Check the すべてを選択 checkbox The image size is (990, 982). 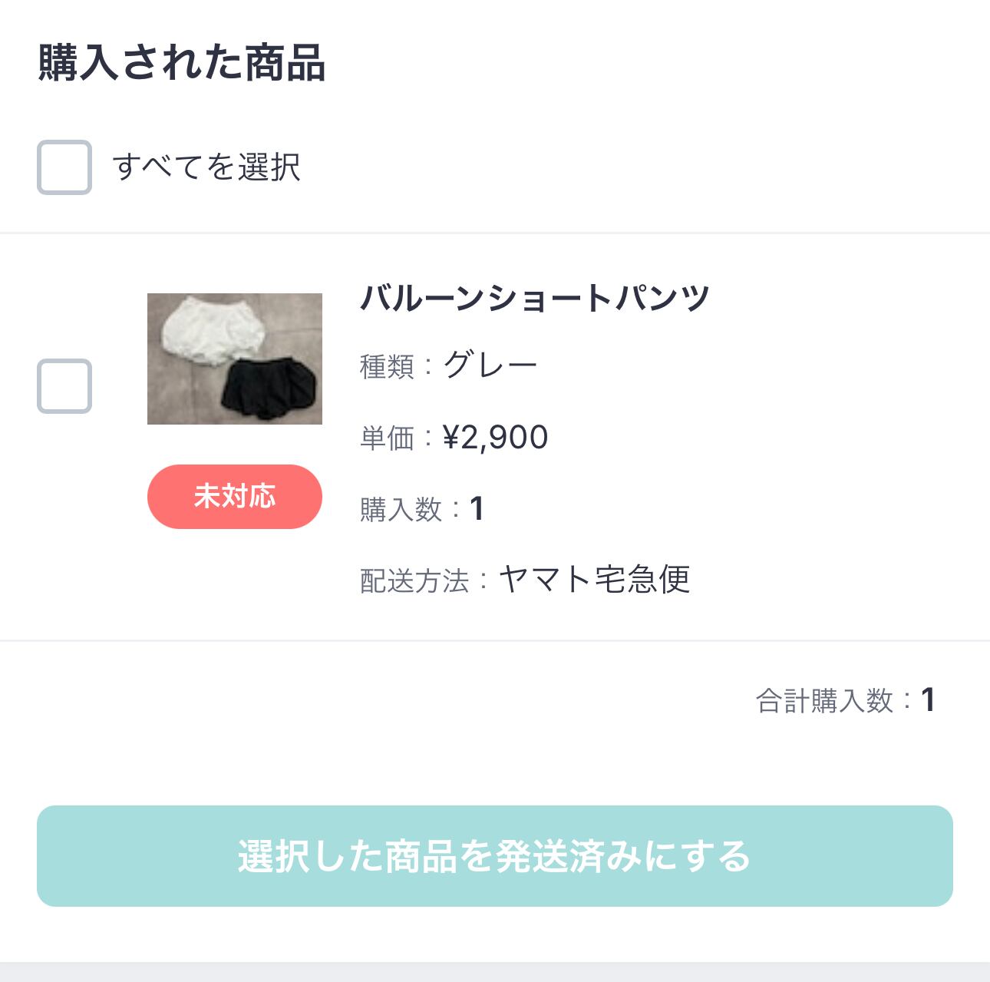tap(64, 167)
